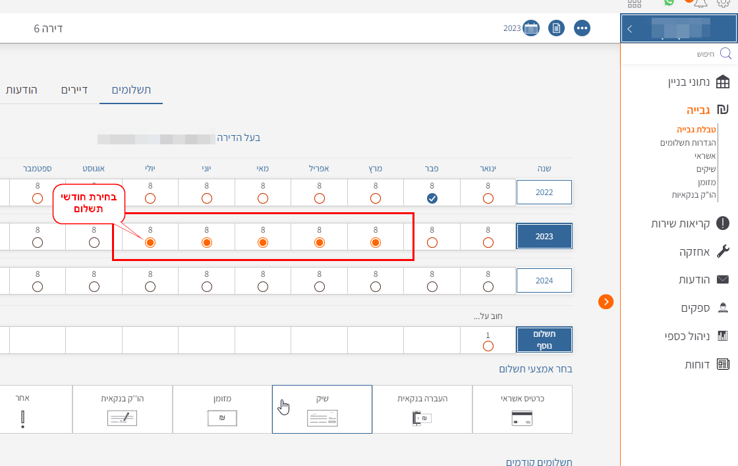Viewport: 738px width, 466px height.
Task: Switch to the tenants (דיירים) tab
Action: pyautogui.click(x=74, y=90)
